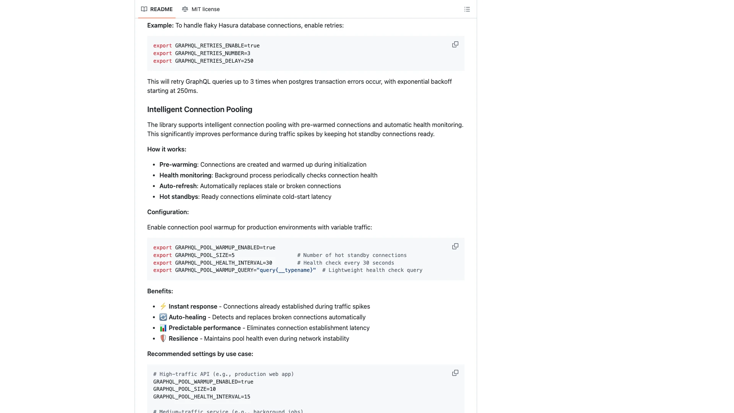
Task: Open the MIT license tab
Action: click(205, 9)
